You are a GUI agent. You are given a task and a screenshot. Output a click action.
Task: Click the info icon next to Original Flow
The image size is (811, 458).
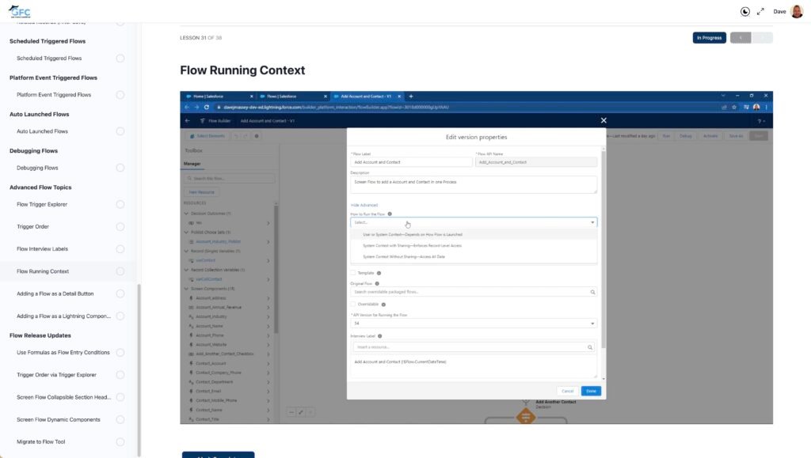click(376, 283)
